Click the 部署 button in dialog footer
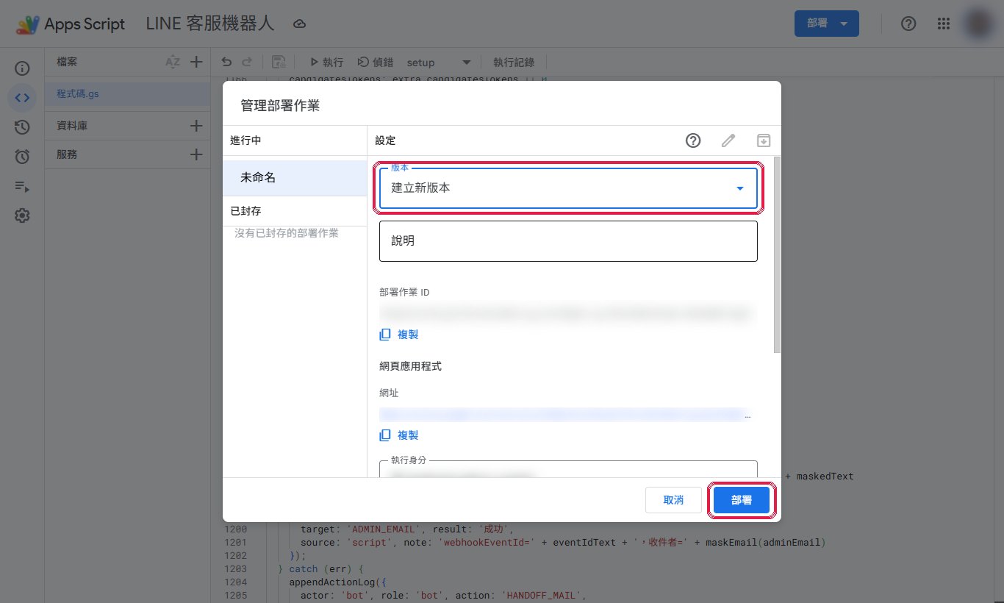 click(742, 500)
